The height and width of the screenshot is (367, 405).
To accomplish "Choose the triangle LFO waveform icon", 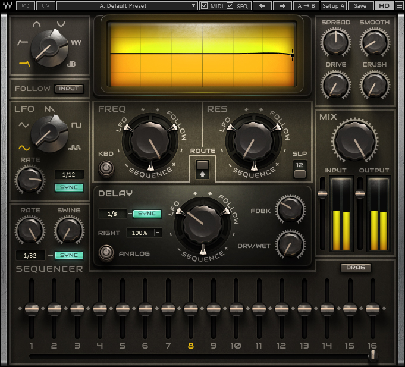I will [24, 125].
